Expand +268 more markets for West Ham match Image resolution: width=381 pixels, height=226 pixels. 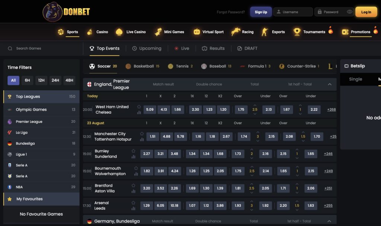pos(331,109)
